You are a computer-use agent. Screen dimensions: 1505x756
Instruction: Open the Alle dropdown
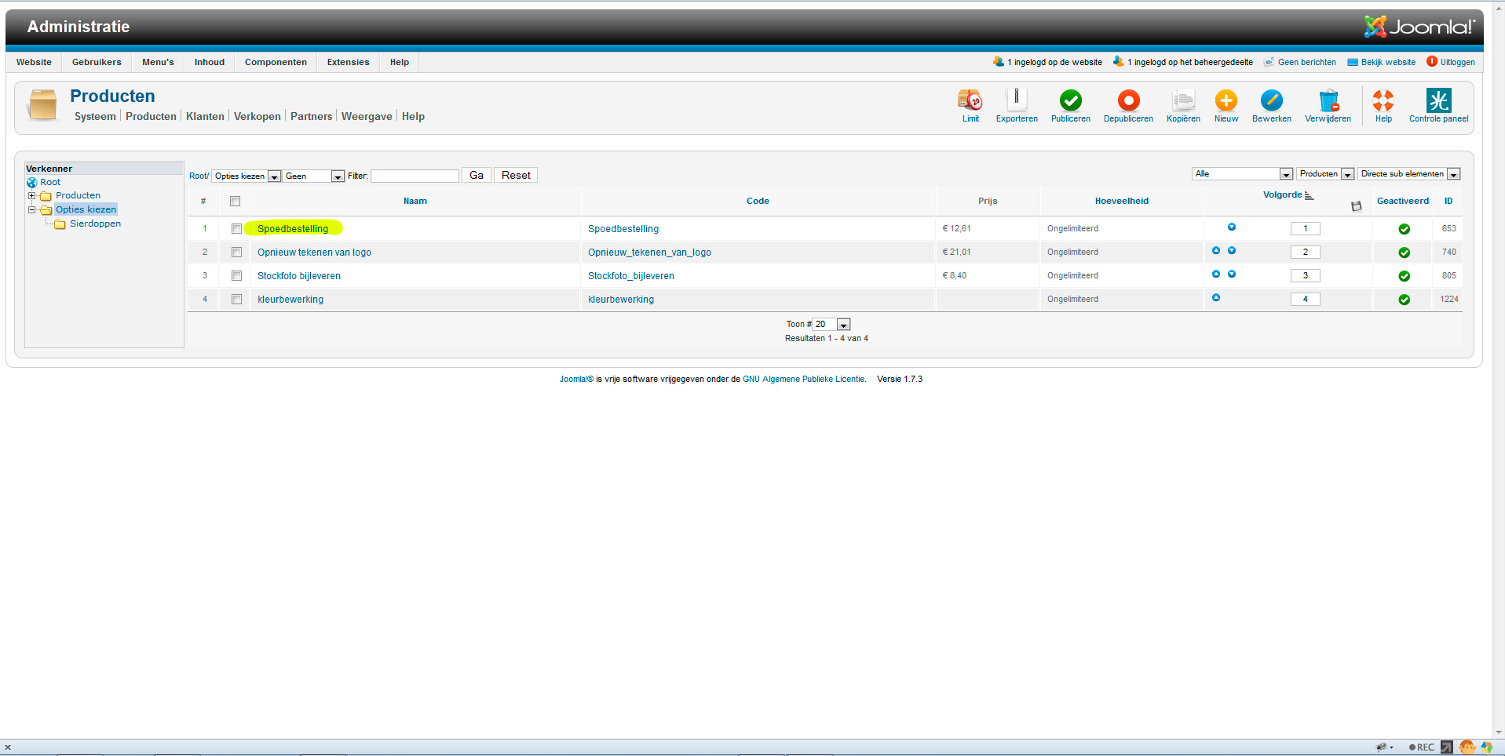click(x=1242, y=174)
